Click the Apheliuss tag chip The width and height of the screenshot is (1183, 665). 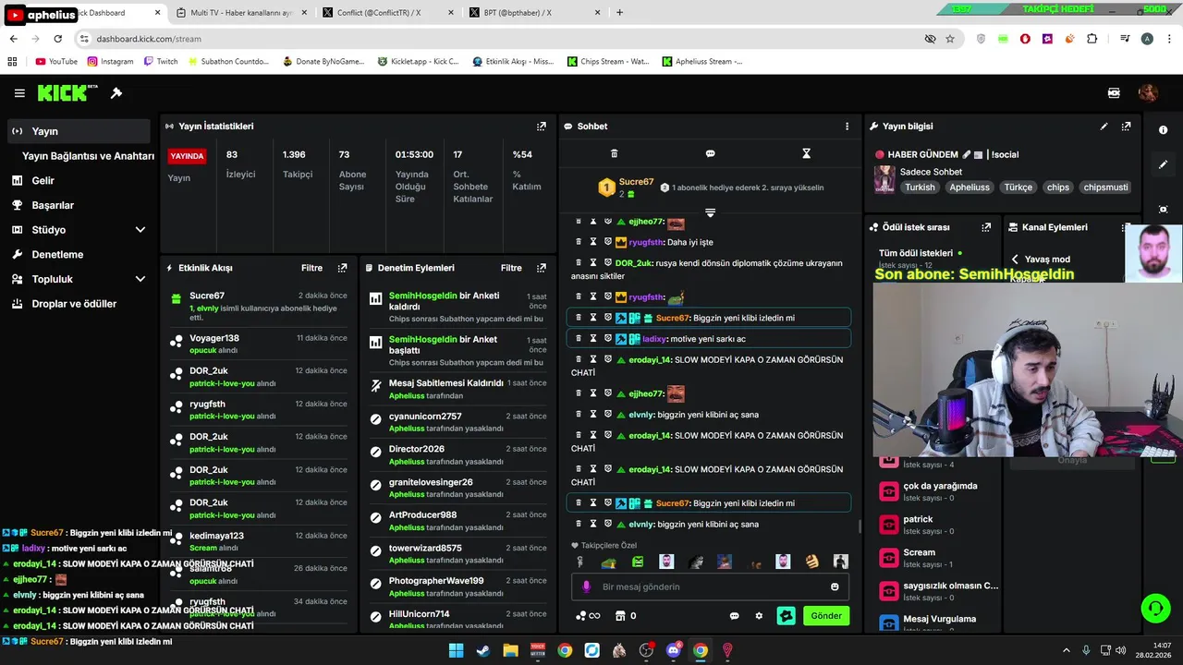[x=970, y=187]
